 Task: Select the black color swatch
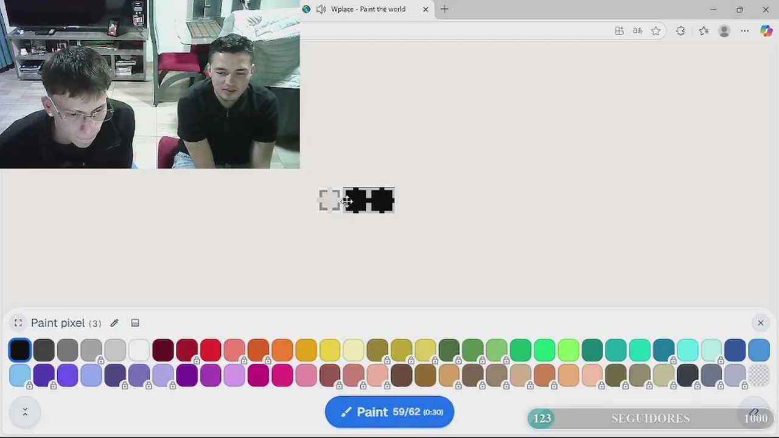pos(20,350)
